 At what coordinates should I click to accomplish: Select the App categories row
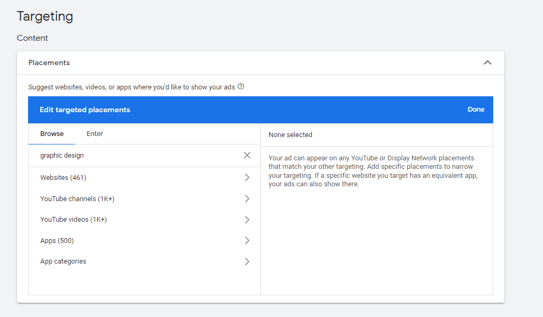click(132, 260)
